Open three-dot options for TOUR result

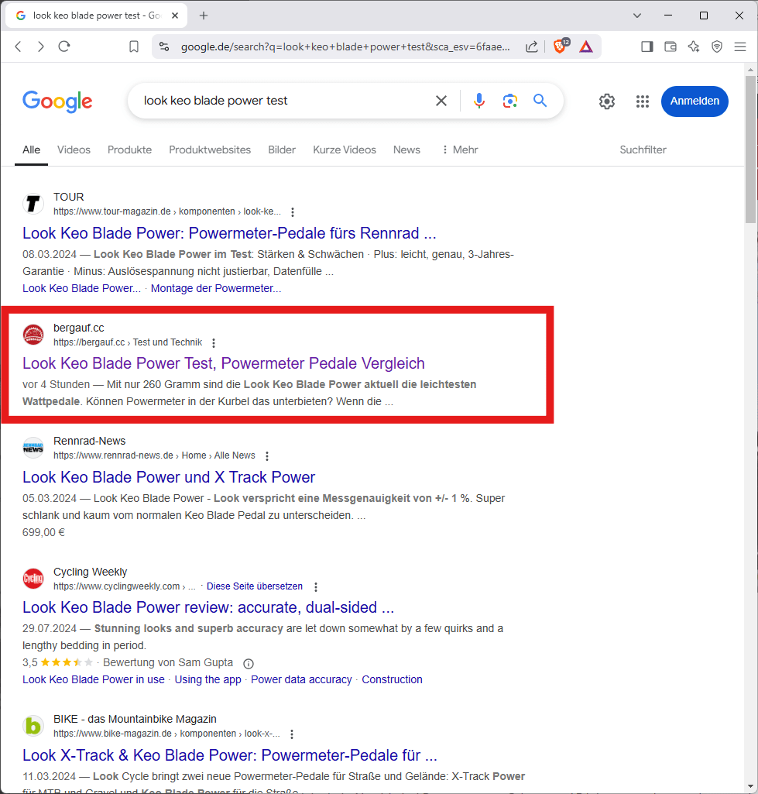pyautogui.click(x=292, y=212)
